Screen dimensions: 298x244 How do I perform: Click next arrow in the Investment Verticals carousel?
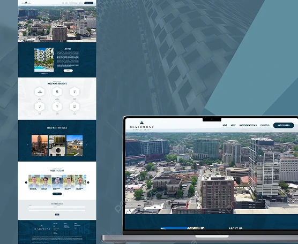(87, 145)
